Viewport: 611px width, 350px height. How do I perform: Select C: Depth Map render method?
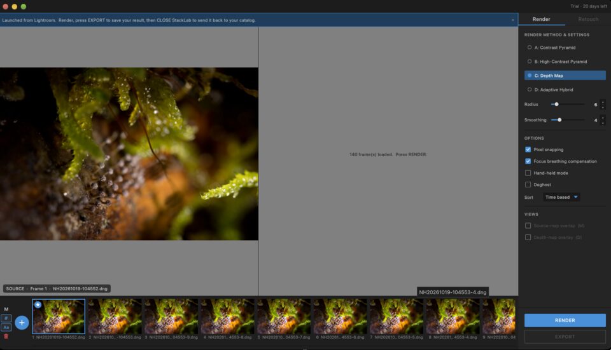pos(565,76)
